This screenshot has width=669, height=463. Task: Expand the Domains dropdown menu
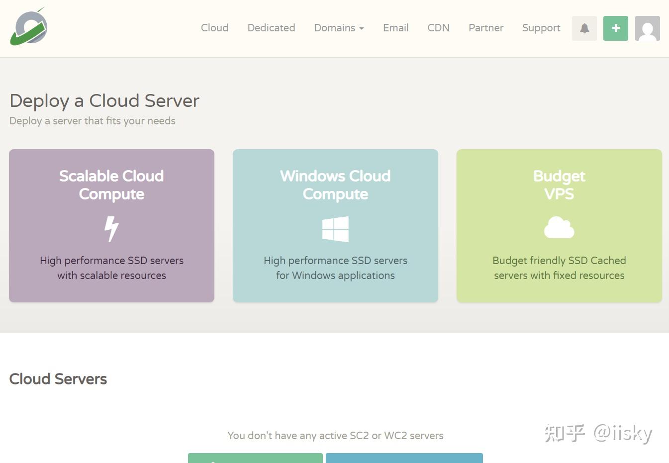pos(339,28)
